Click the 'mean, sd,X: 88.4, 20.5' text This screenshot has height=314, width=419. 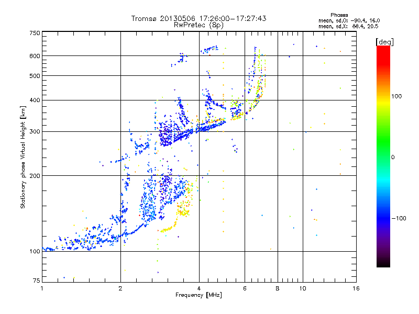pos(348,26)
